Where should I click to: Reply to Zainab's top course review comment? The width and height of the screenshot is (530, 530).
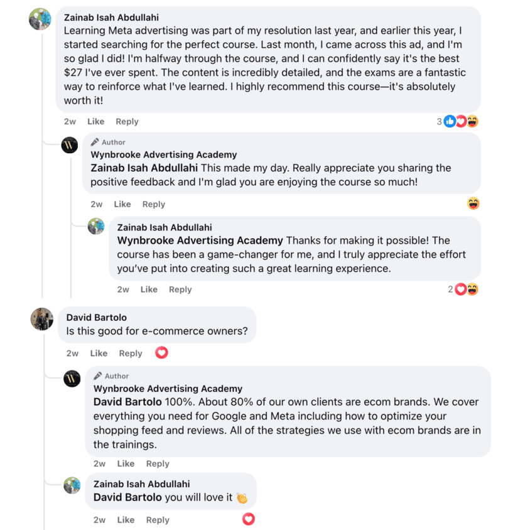point(127,121)
